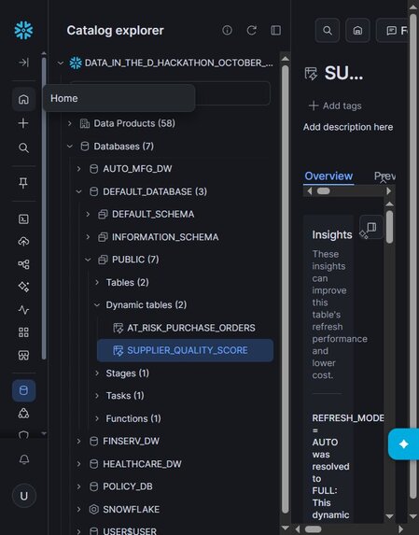Open the Marketplace storefront icon
The height and width of the screenshot is (535, 419).
coord(23,355)
